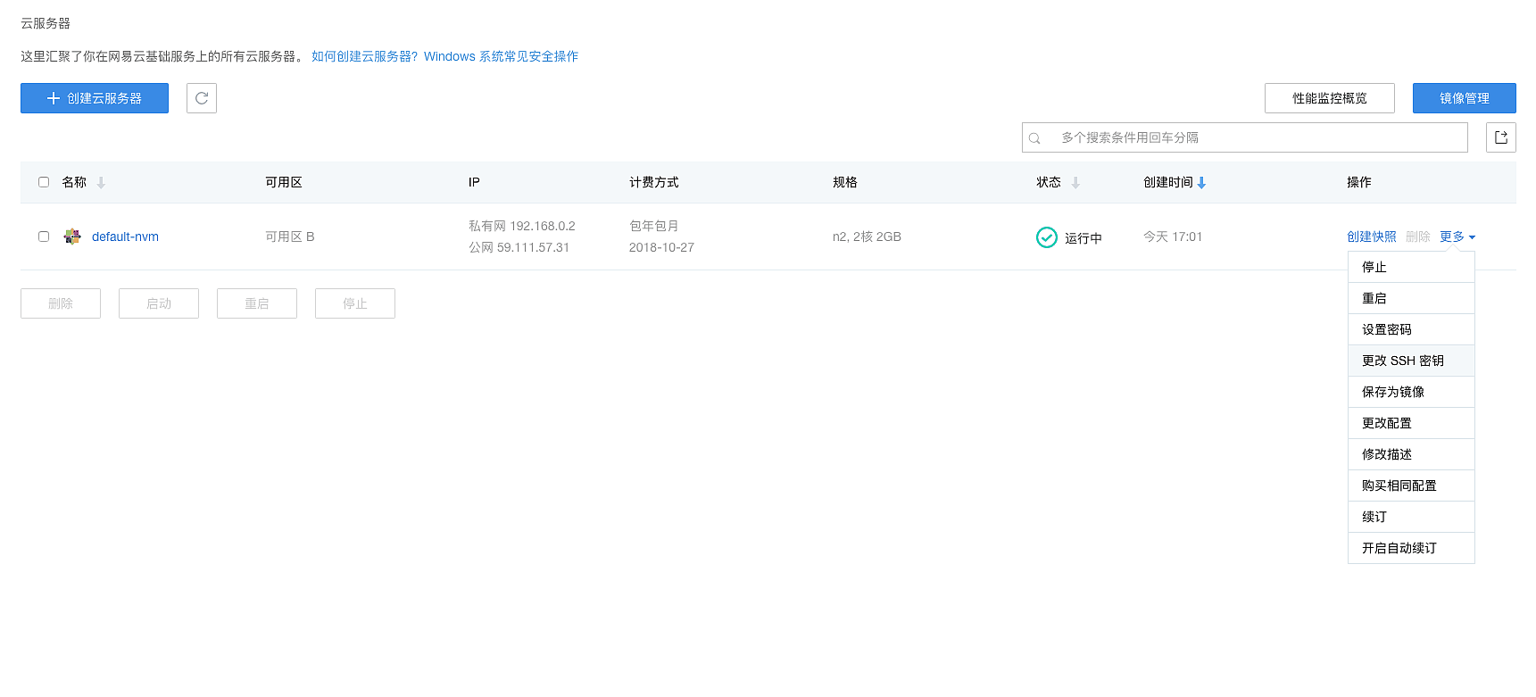The image size is (1536, 697).
Task: Click the 创建云服务器 button
Action: click(x=95, y=98)
